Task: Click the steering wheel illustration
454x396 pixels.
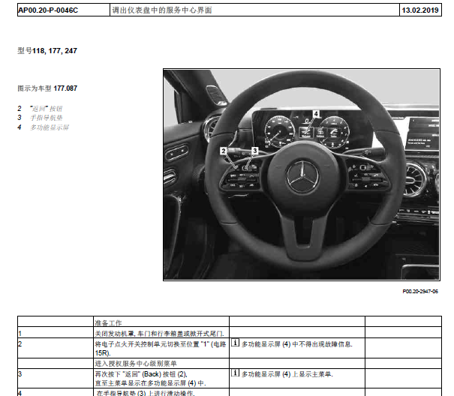Action: pyautogui.click(x=302, y=175)
